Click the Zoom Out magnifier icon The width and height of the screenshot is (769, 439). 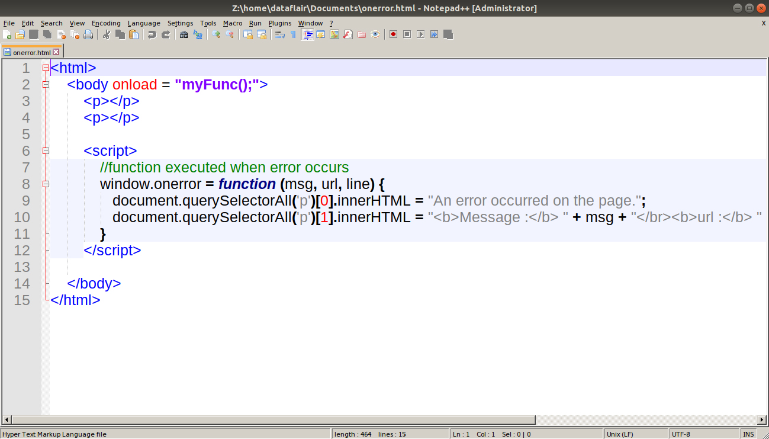(230, 34)
